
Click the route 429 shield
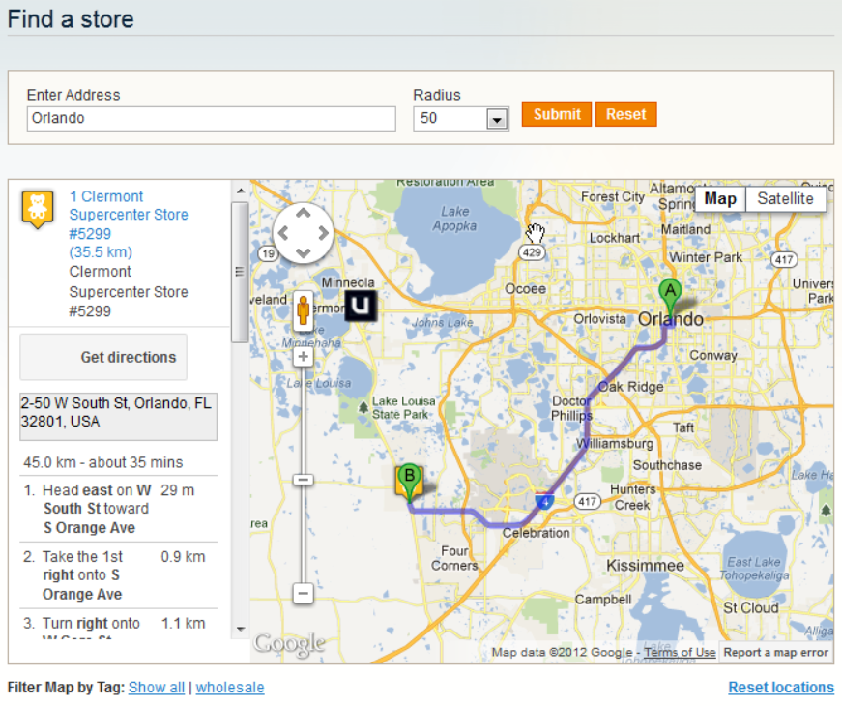point(532,252)
